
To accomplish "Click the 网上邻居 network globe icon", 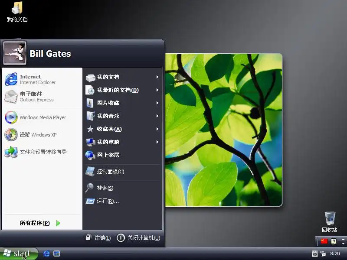I will (90, 155).
